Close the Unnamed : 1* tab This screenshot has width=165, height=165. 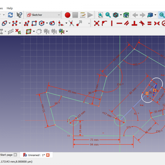48,155
